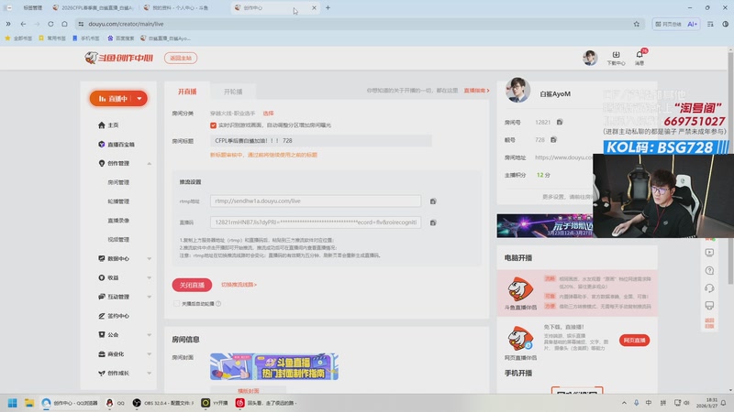Bookmark this page with the star icon

click(x=637, y=24)
